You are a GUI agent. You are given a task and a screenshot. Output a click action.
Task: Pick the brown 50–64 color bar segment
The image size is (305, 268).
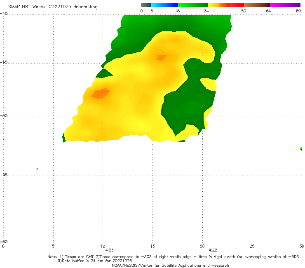pos(257,5)
